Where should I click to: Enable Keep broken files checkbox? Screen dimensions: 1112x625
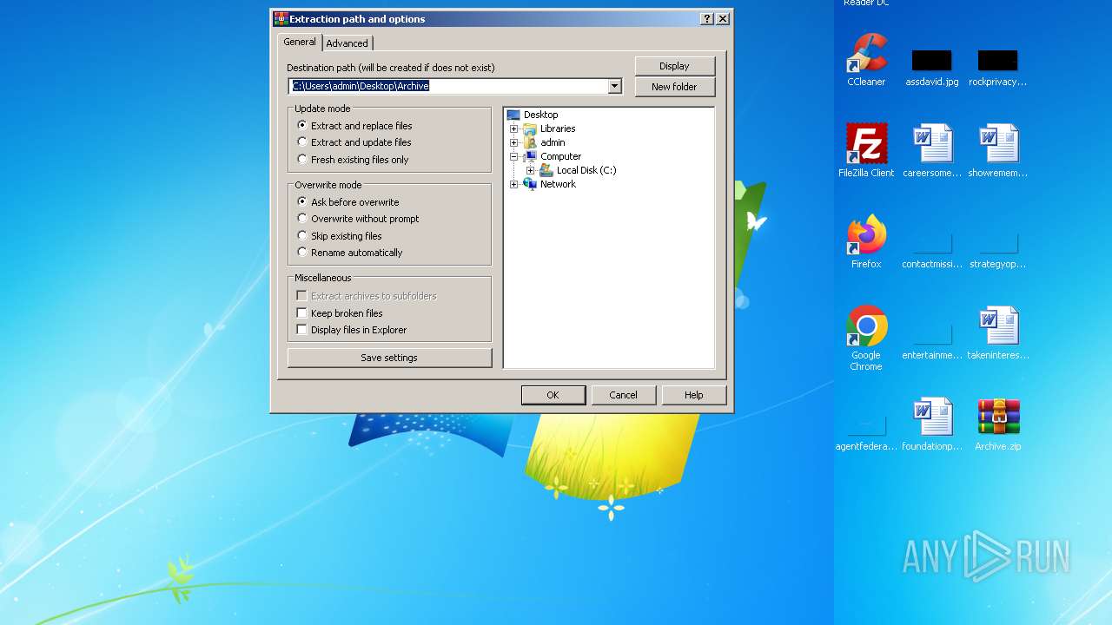click(302, 313)
